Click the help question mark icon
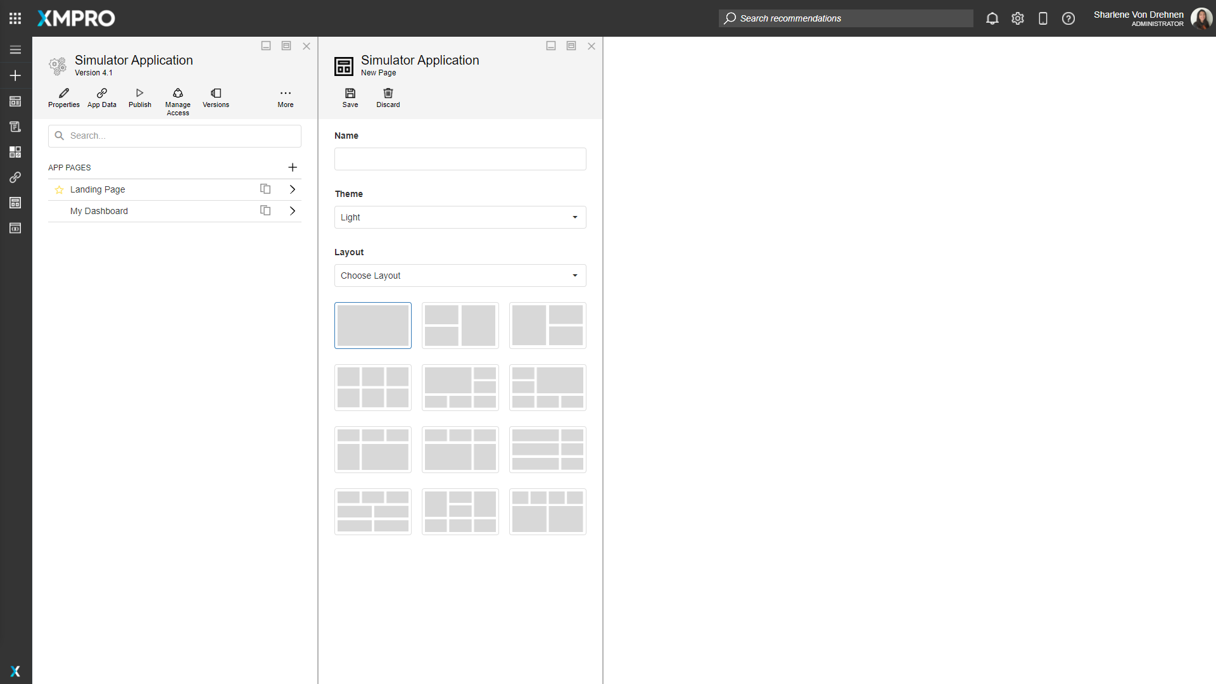Viewport: 1216px width, 684px height. 1068,18
